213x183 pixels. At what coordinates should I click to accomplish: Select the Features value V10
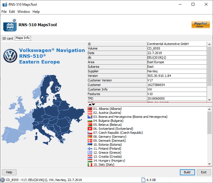click(177, 94)
